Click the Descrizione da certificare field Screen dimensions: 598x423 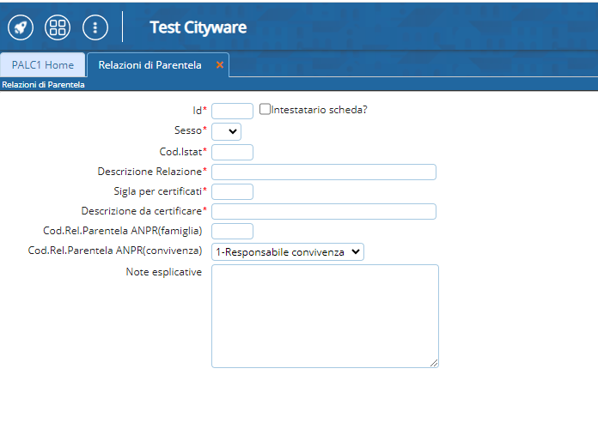(x=324, y=211)
